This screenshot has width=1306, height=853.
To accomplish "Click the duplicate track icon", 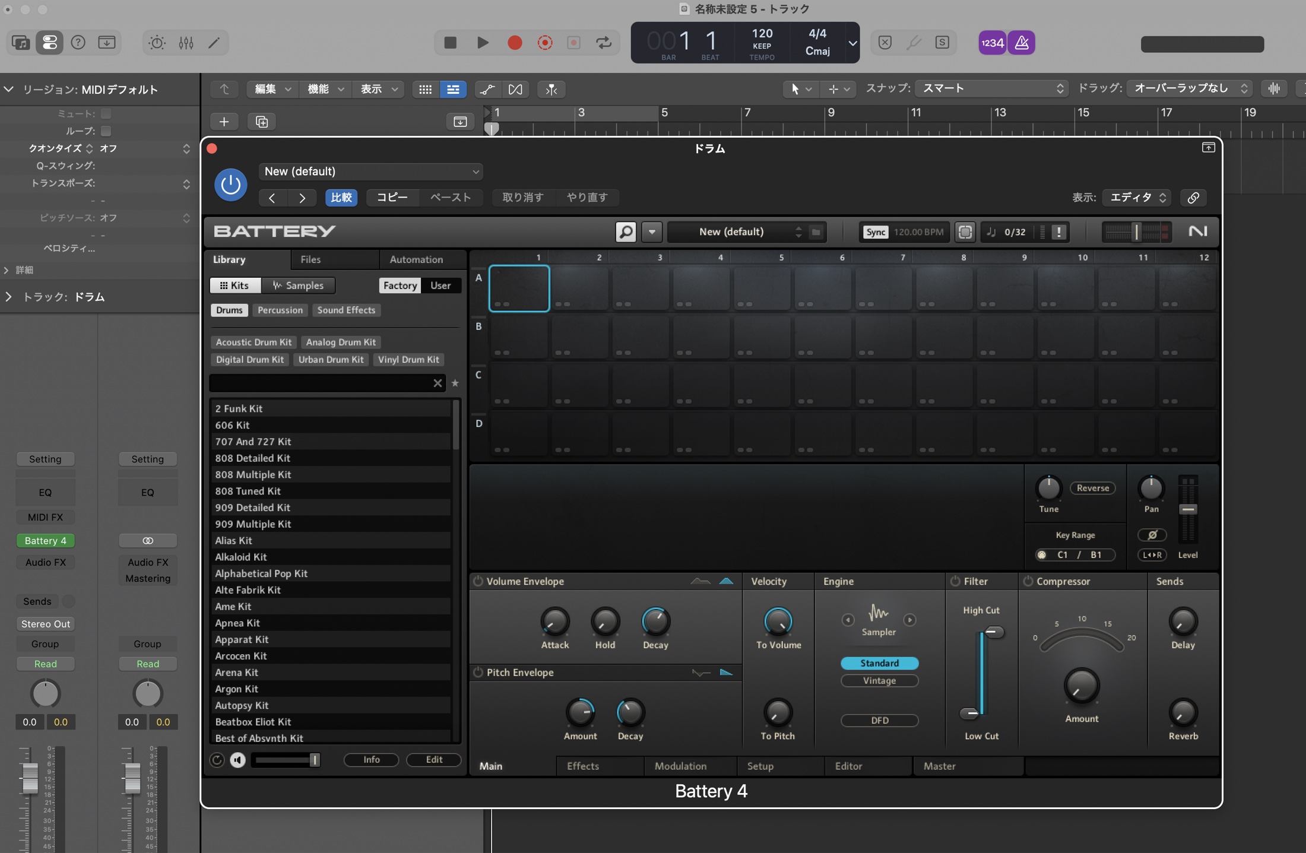I will tap(262, 122).
